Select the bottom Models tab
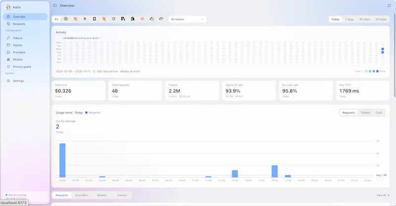The height and width of the screenshot is (206, 396). [102, 195]
